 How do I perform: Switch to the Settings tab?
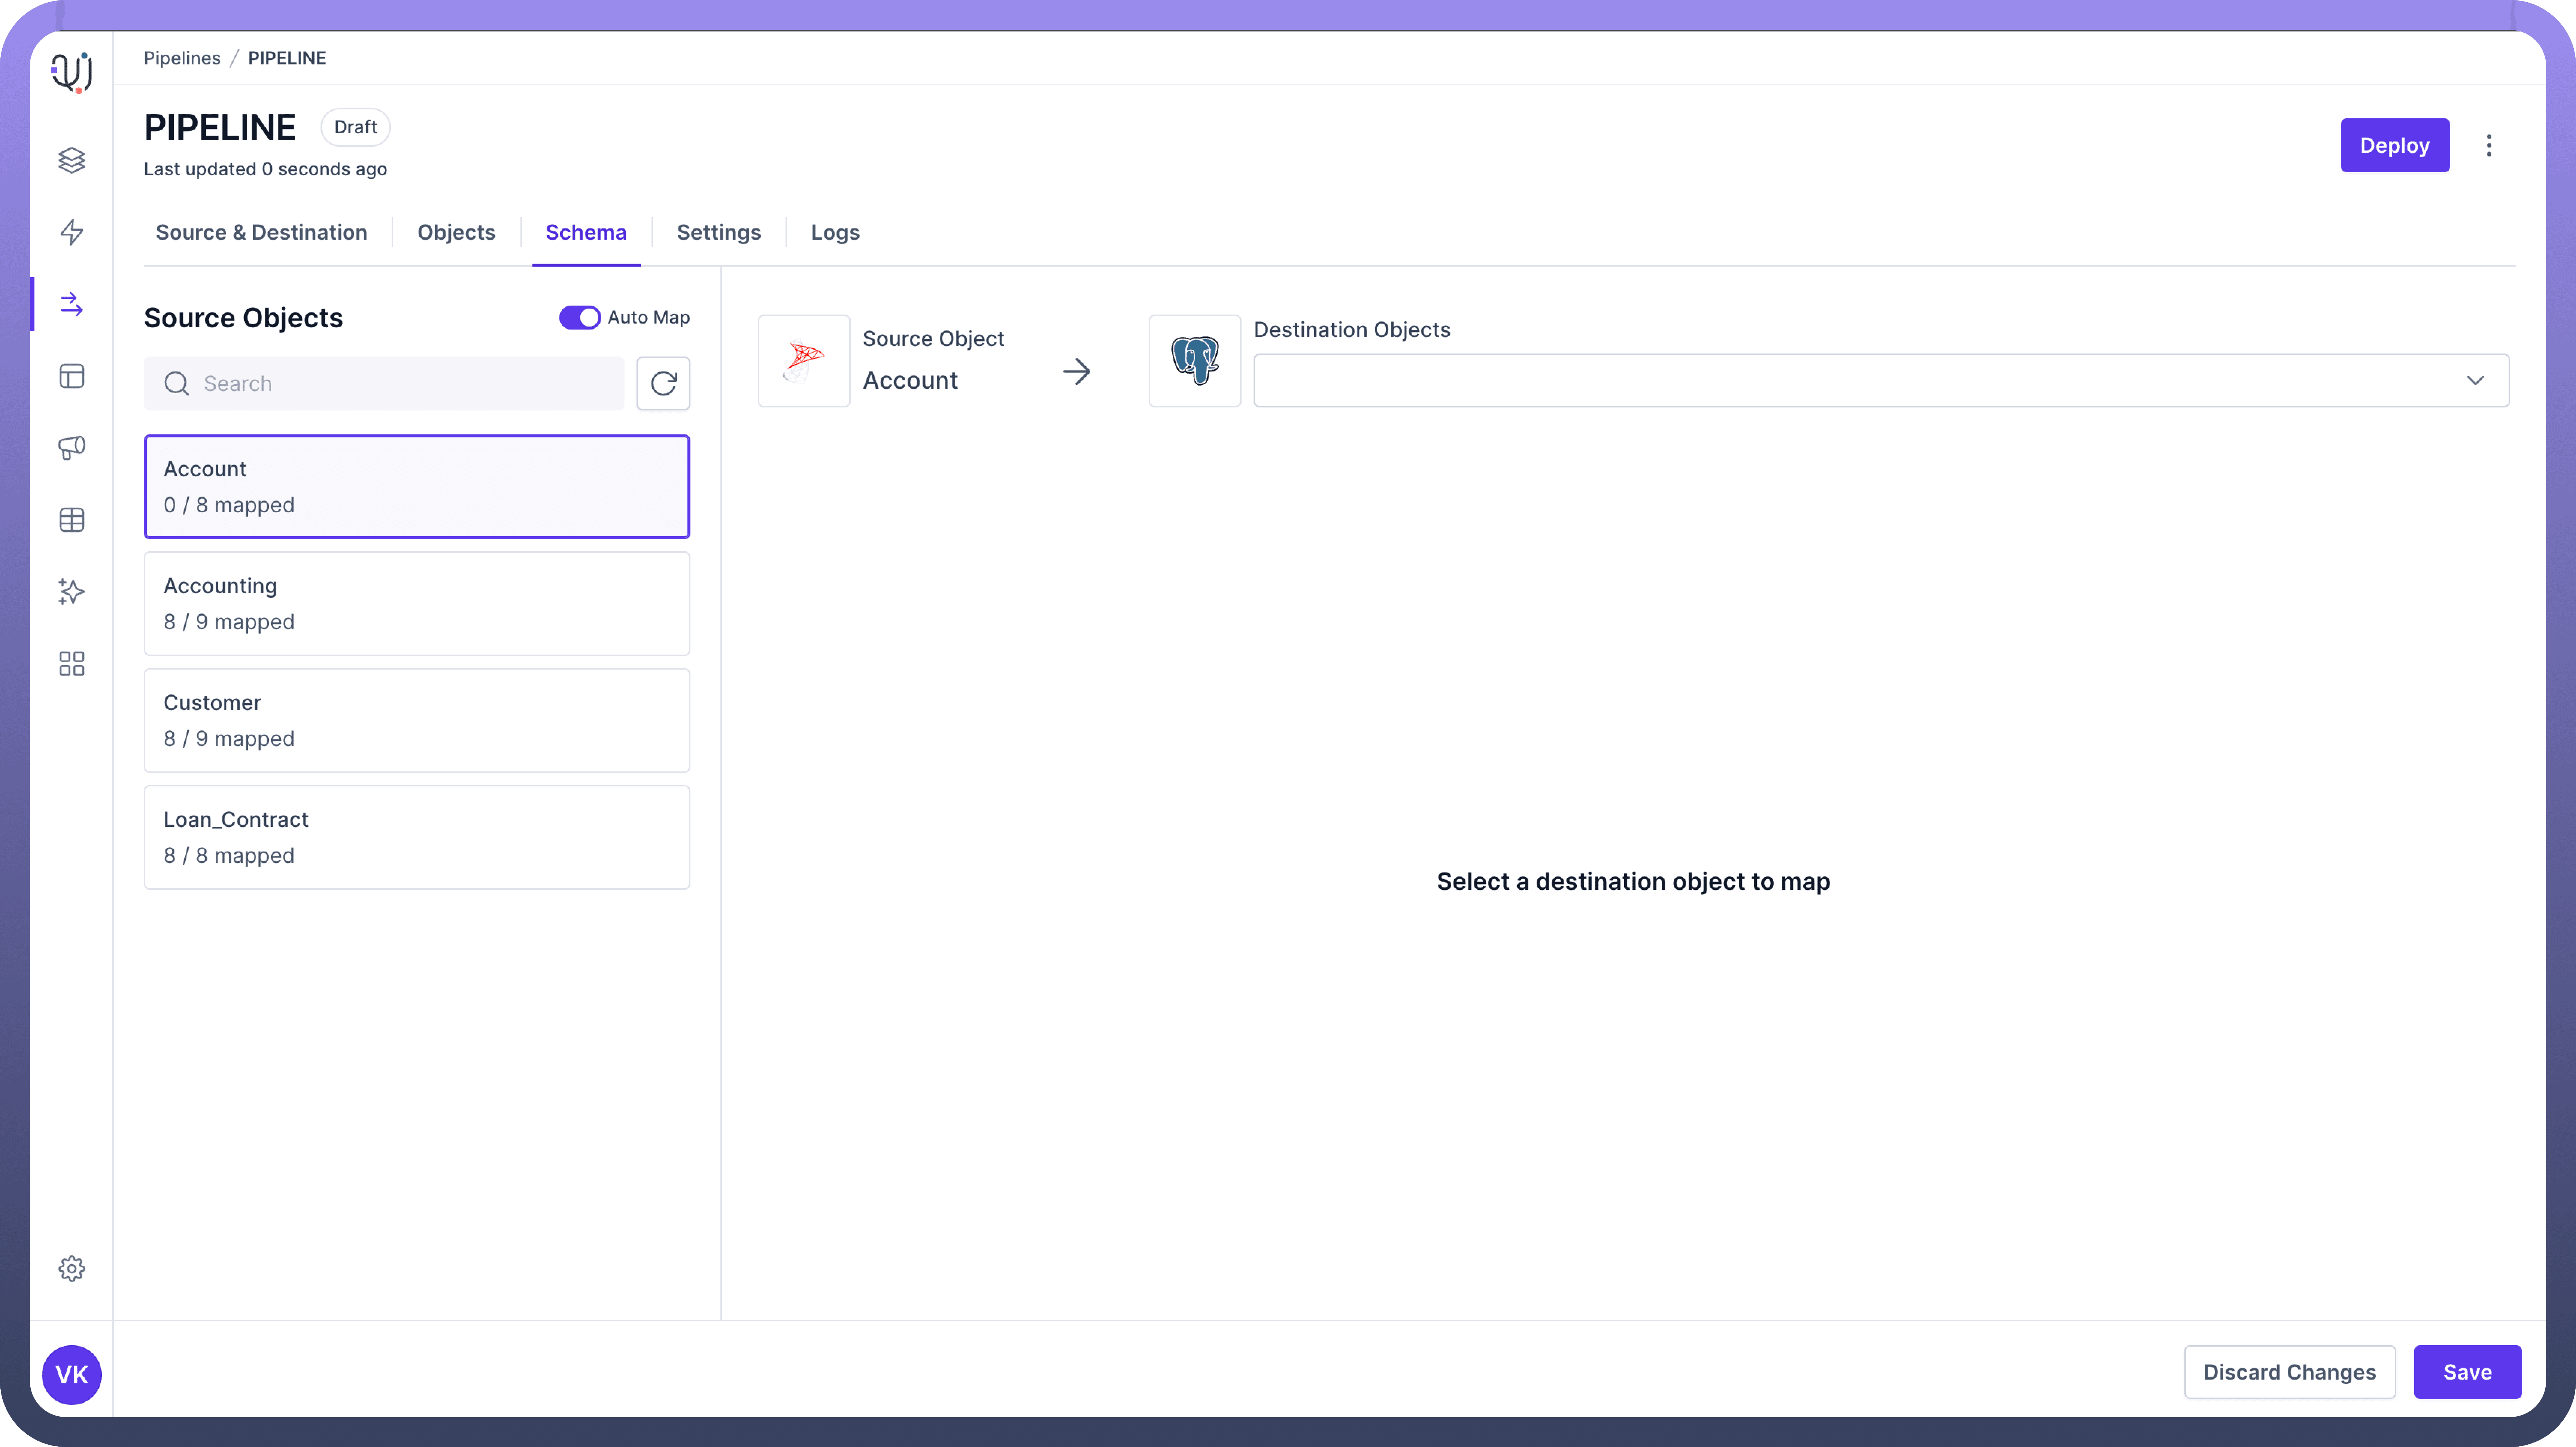click(718, 232)
